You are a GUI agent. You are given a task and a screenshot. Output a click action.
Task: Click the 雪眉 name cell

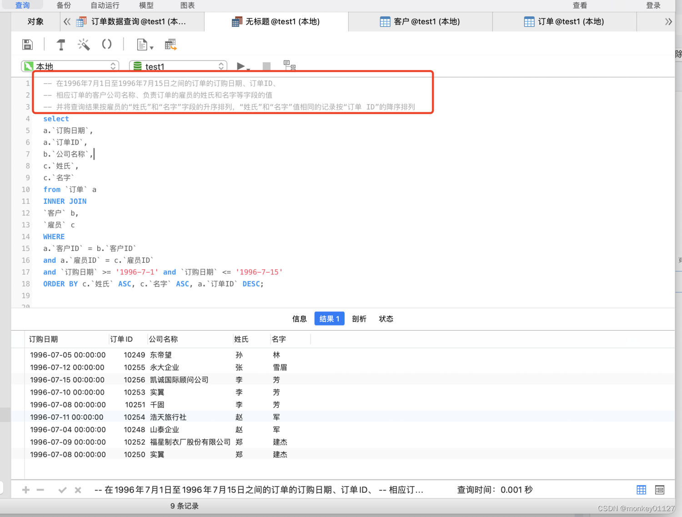click(x=280, y=367)
